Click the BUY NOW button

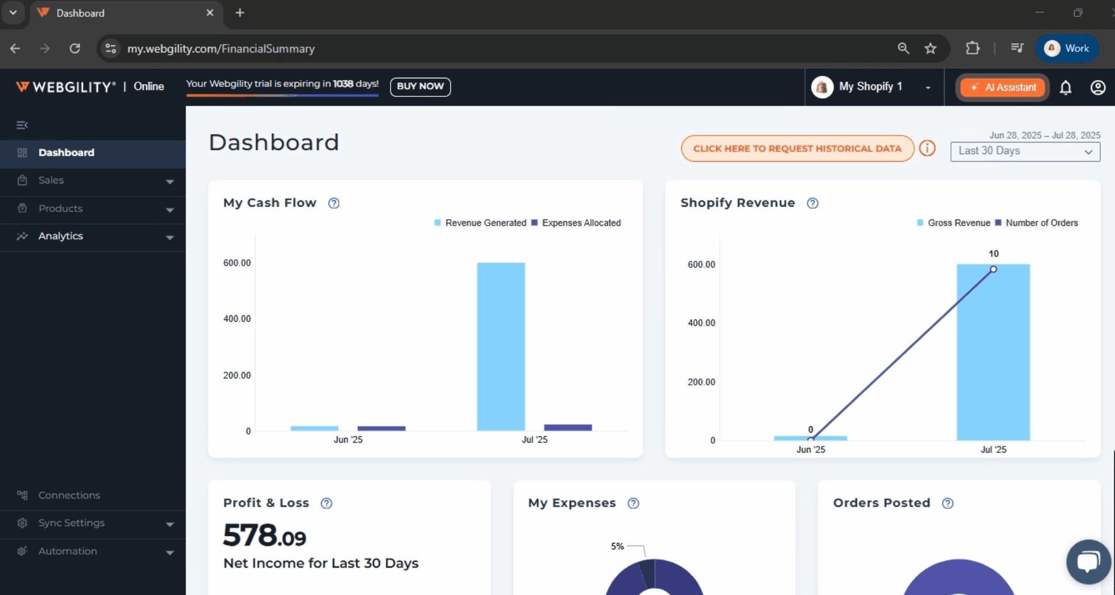tap(420, 86)
